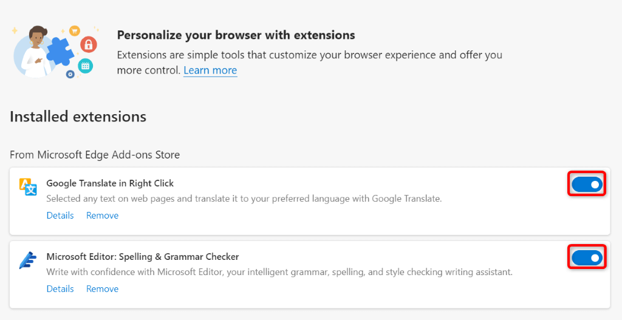This screenshot has height=320, width=622.
Task: Click the Installed extensions heading
Action: tap(78, 117)
